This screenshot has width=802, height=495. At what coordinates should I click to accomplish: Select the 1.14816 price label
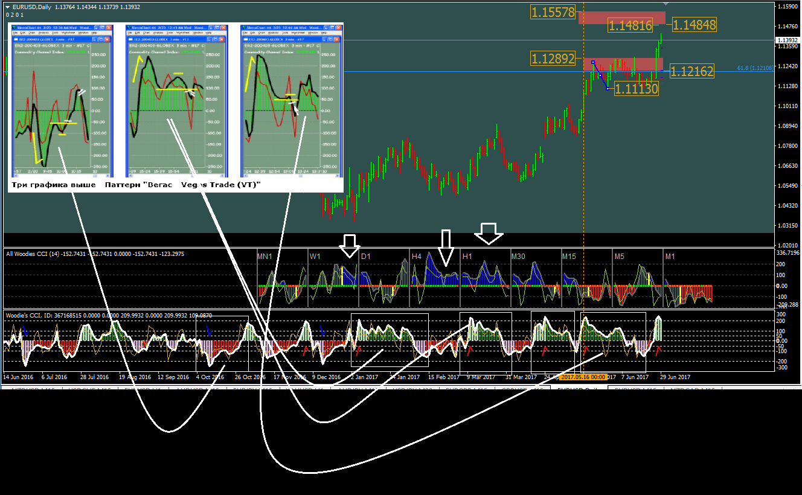pos(630,25)
